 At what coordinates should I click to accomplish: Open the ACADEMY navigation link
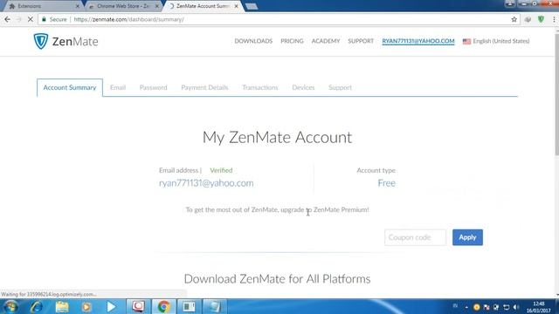point(326,41)
